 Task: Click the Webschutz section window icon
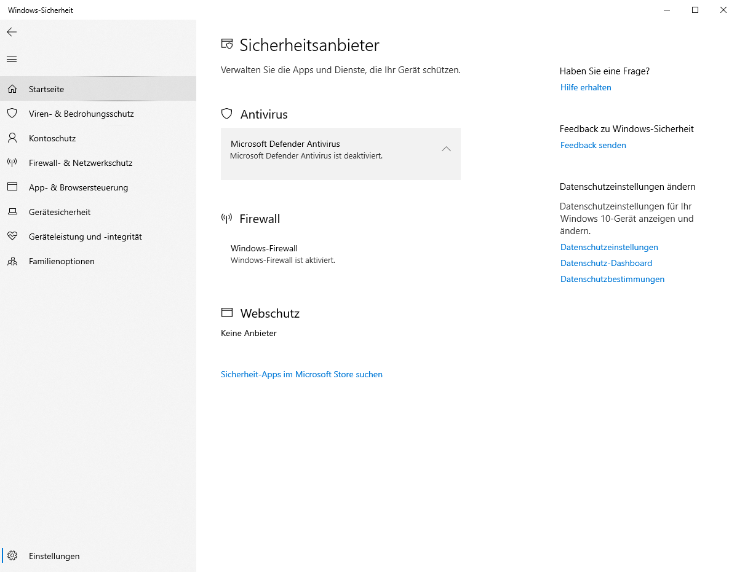(227, 312)
